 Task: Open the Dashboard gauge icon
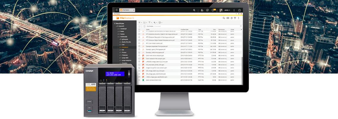[x=240, y=10]
